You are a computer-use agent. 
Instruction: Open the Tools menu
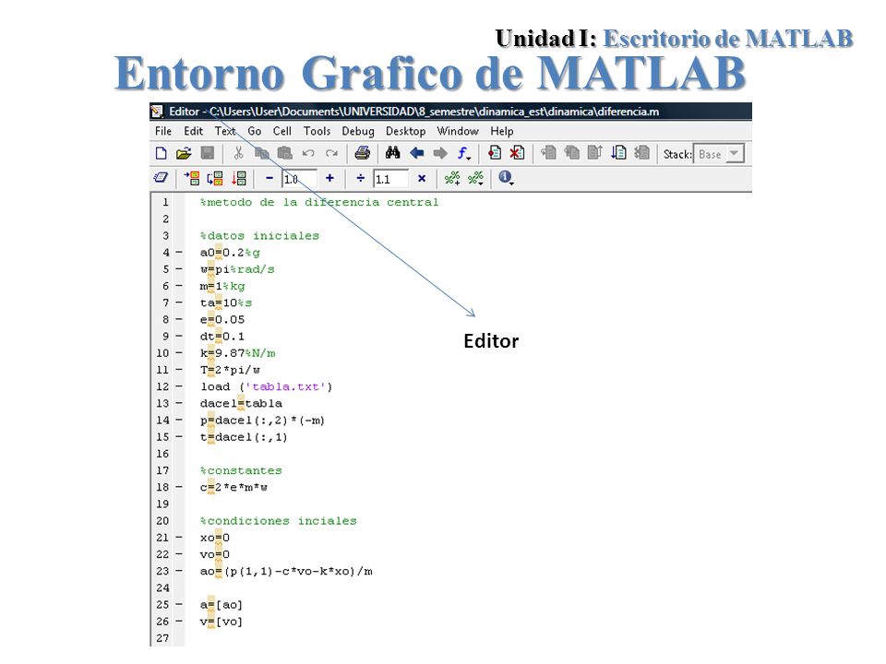pos(317,131)
